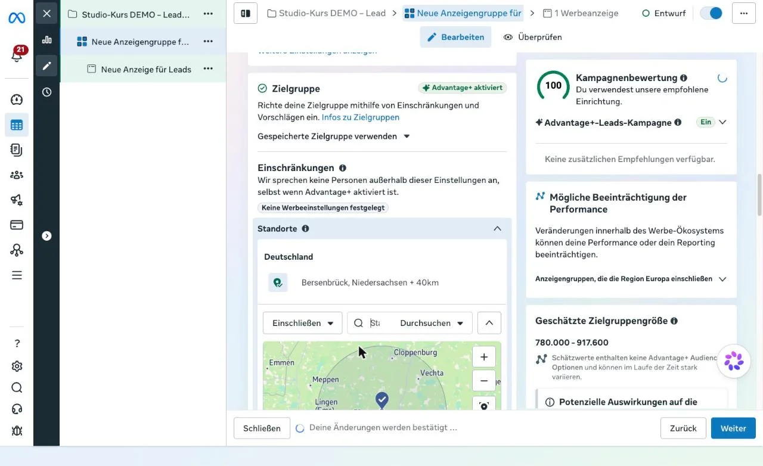Click the info icon beside Kampagnenbewertung
Viewport: 763px width, 466px height.
pos(684,77)
